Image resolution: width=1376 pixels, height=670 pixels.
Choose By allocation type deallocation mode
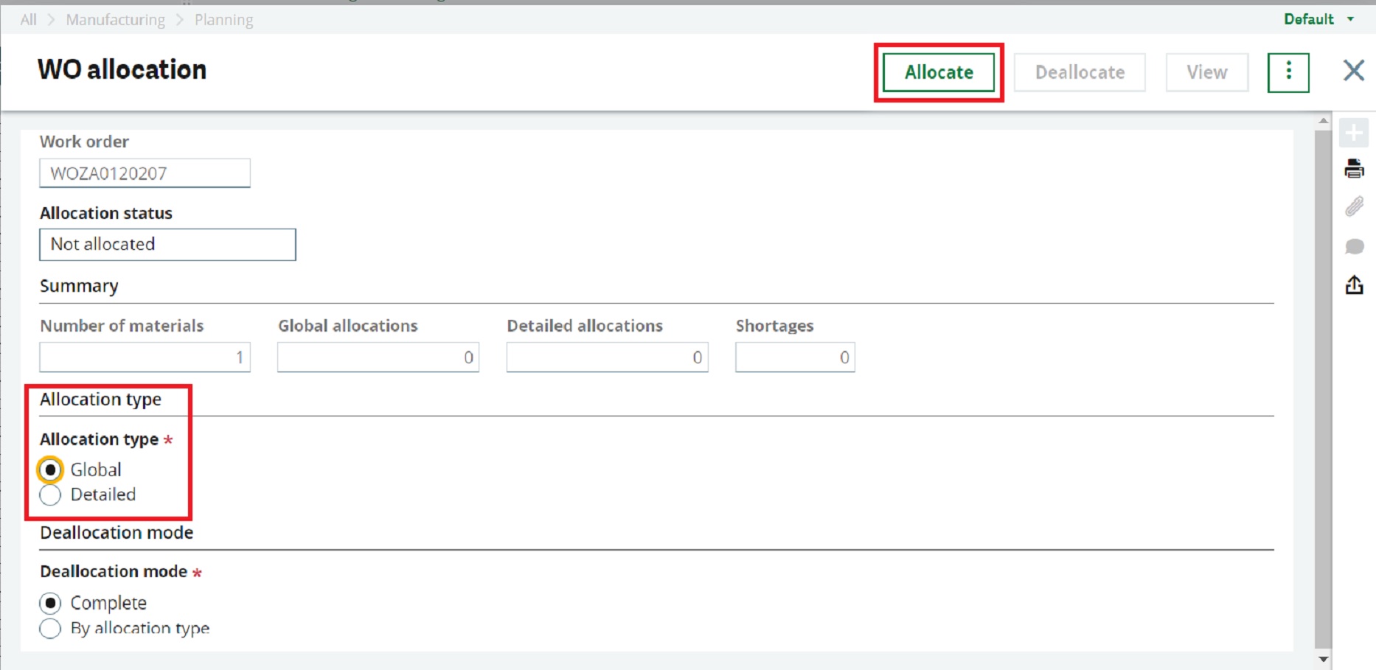click(49, 629)
